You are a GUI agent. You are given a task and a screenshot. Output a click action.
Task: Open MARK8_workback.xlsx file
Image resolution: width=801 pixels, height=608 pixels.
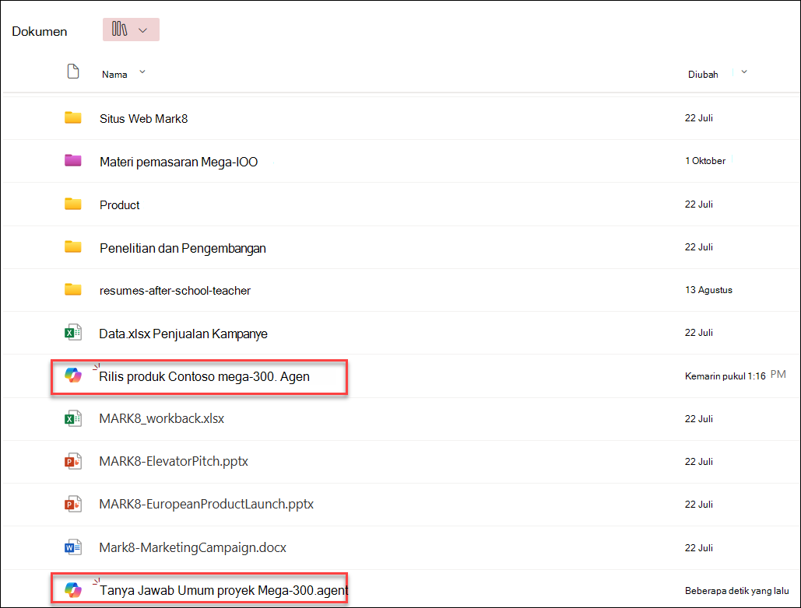point(161,419)
